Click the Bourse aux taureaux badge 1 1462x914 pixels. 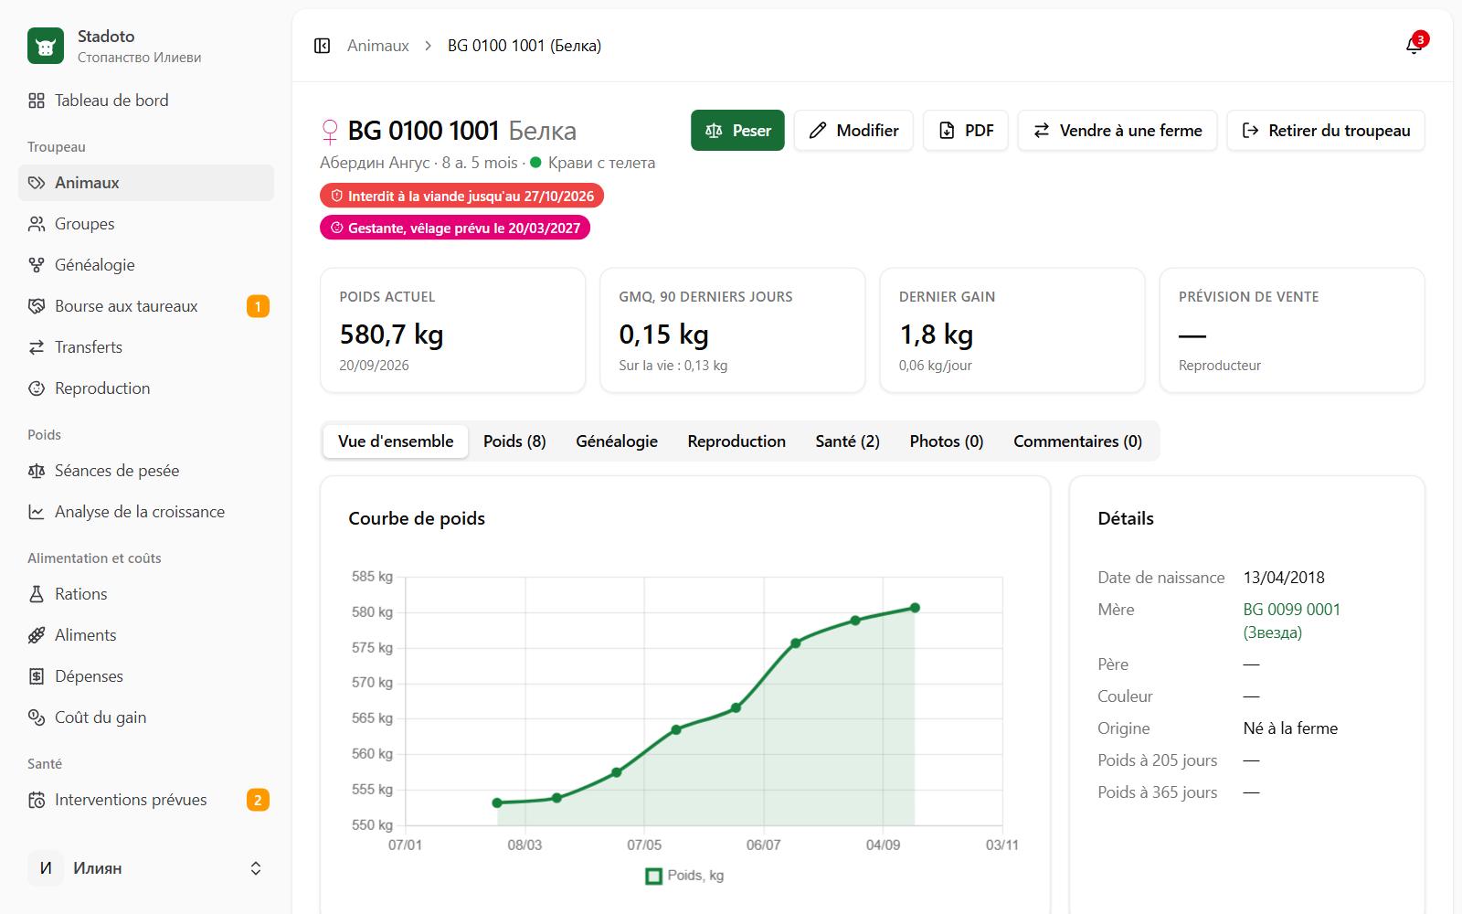[x=258, y=306]
